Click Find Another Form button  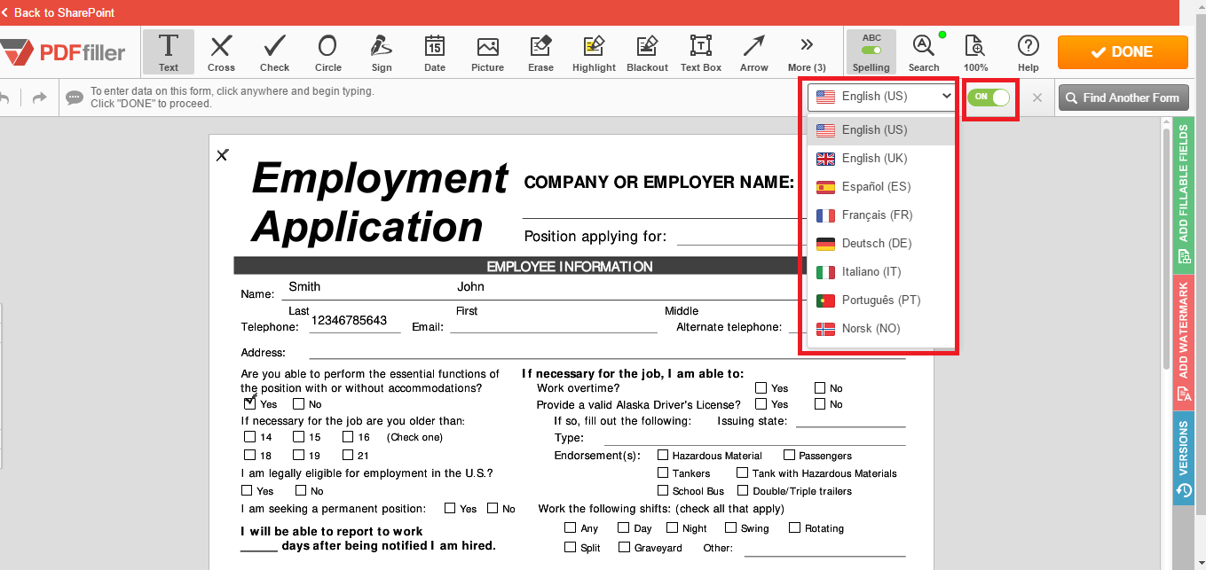coord(1123,98)
